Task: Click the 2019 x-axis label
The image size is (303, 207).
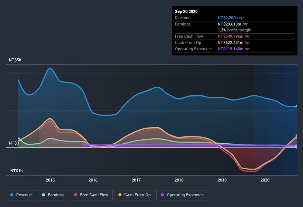Action: [222, 180]
